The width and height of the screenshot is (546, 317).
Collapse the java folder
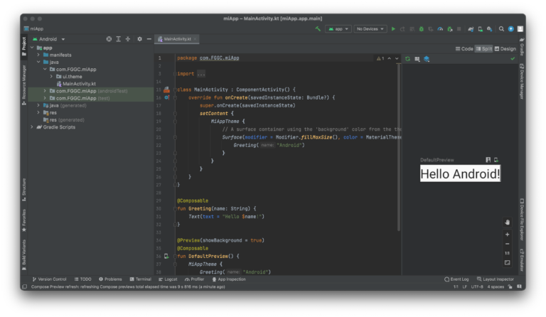pos(38,62)
